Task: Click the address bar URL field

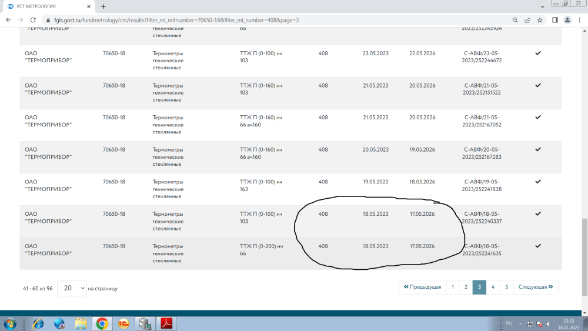Action: (265, 19)
